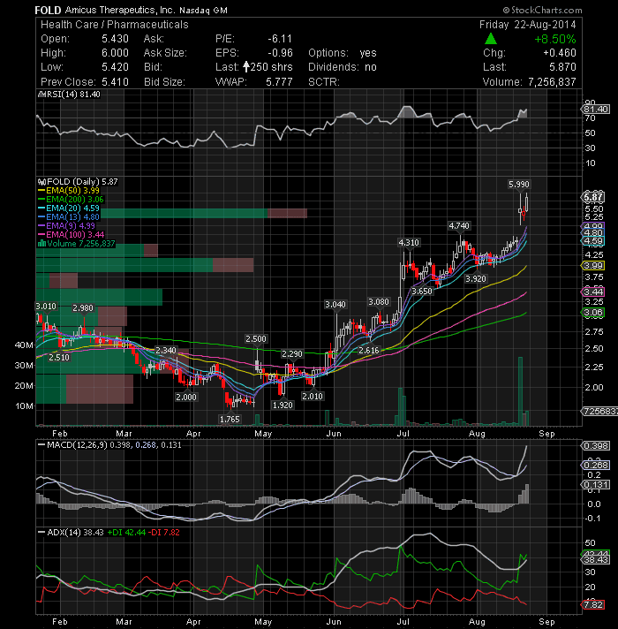618x629 pixels.
Task: Click the green 3.06 EMA axis tag
Action: point(592,313)
